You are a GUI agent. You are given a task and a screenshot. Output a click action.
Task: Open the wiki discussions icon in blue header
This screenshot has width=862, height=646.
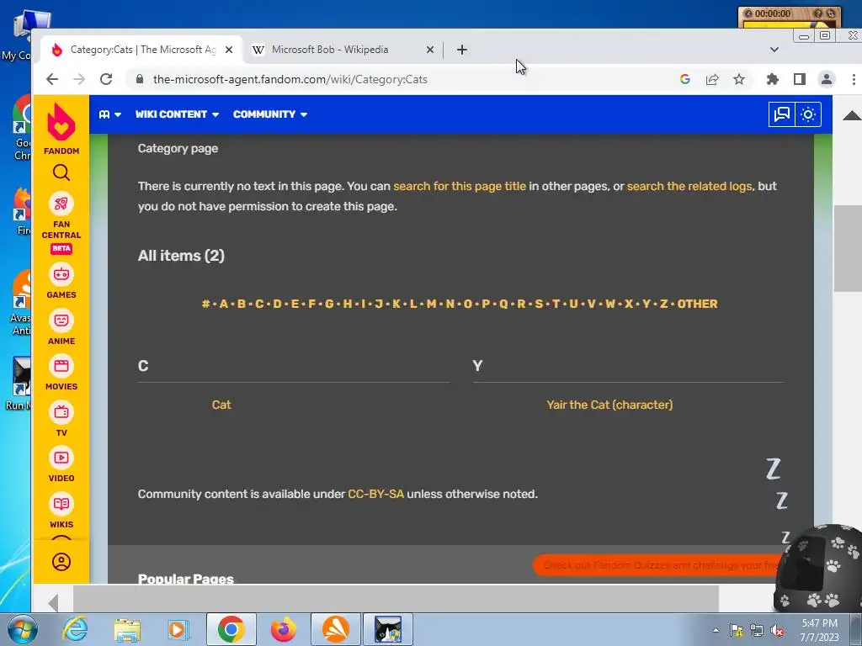click(x=781, y=114)
